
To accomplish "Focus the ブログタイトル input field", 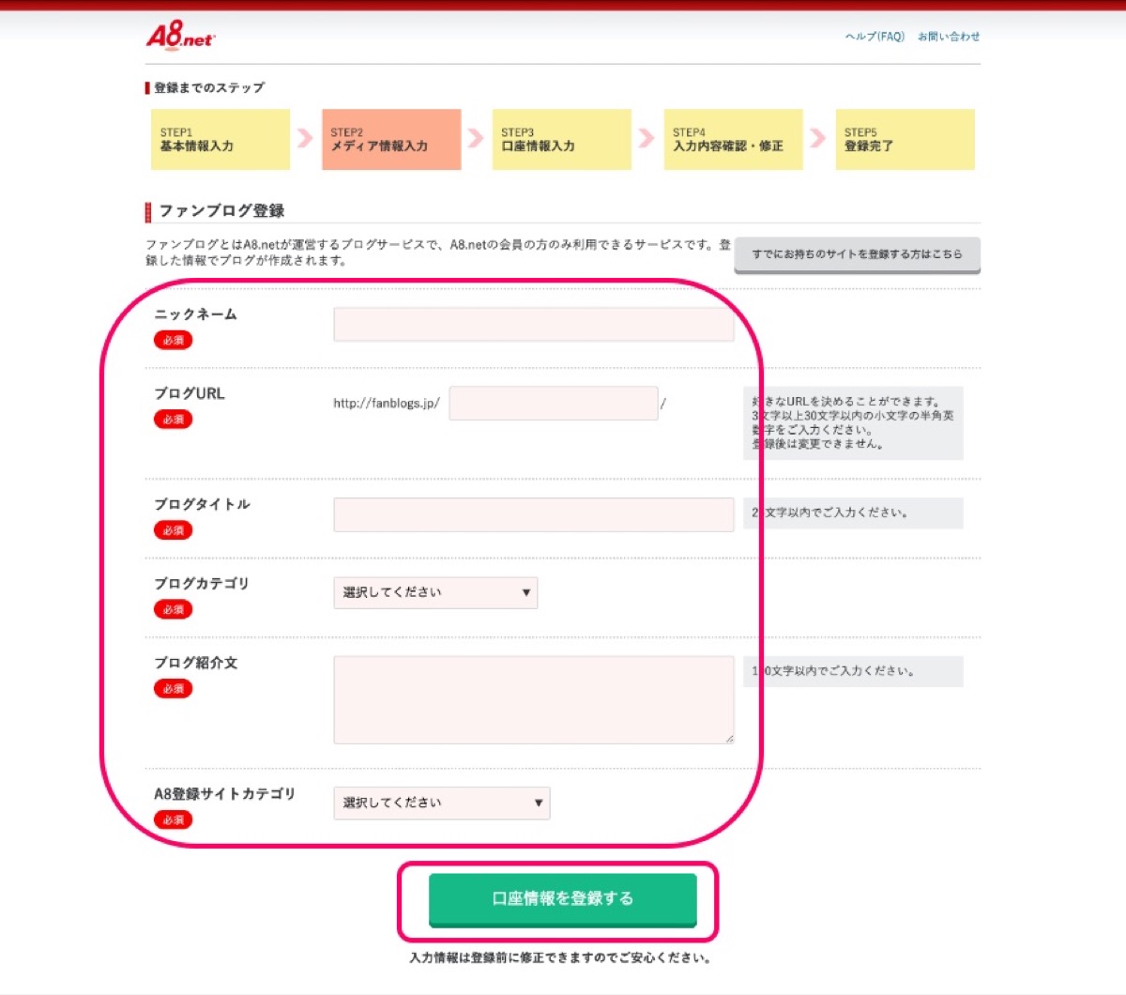I will 534,514.
